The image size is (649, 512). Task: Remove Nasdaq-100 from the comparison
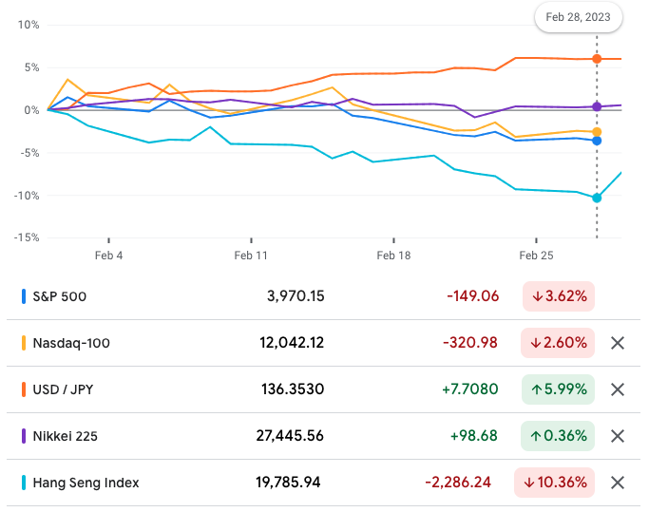pos(617,343)
